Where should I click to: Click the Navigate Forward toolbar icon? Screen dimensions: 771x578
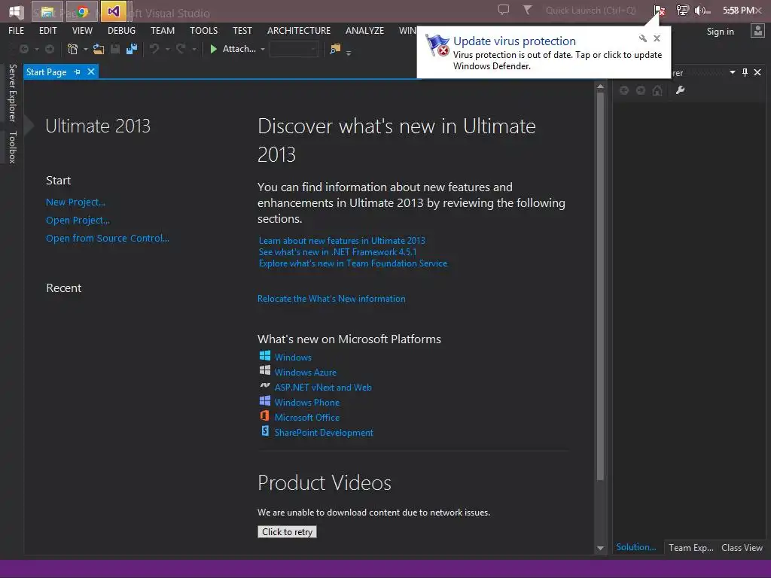pyautogui.click(x=50, y=49)
